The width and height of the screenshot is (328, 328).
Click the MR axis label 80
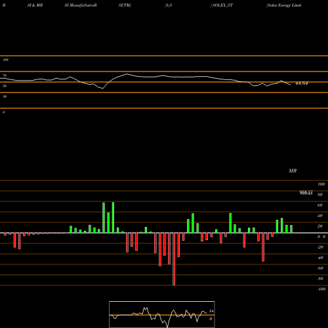pyautogui.click(x=320, y=195)
